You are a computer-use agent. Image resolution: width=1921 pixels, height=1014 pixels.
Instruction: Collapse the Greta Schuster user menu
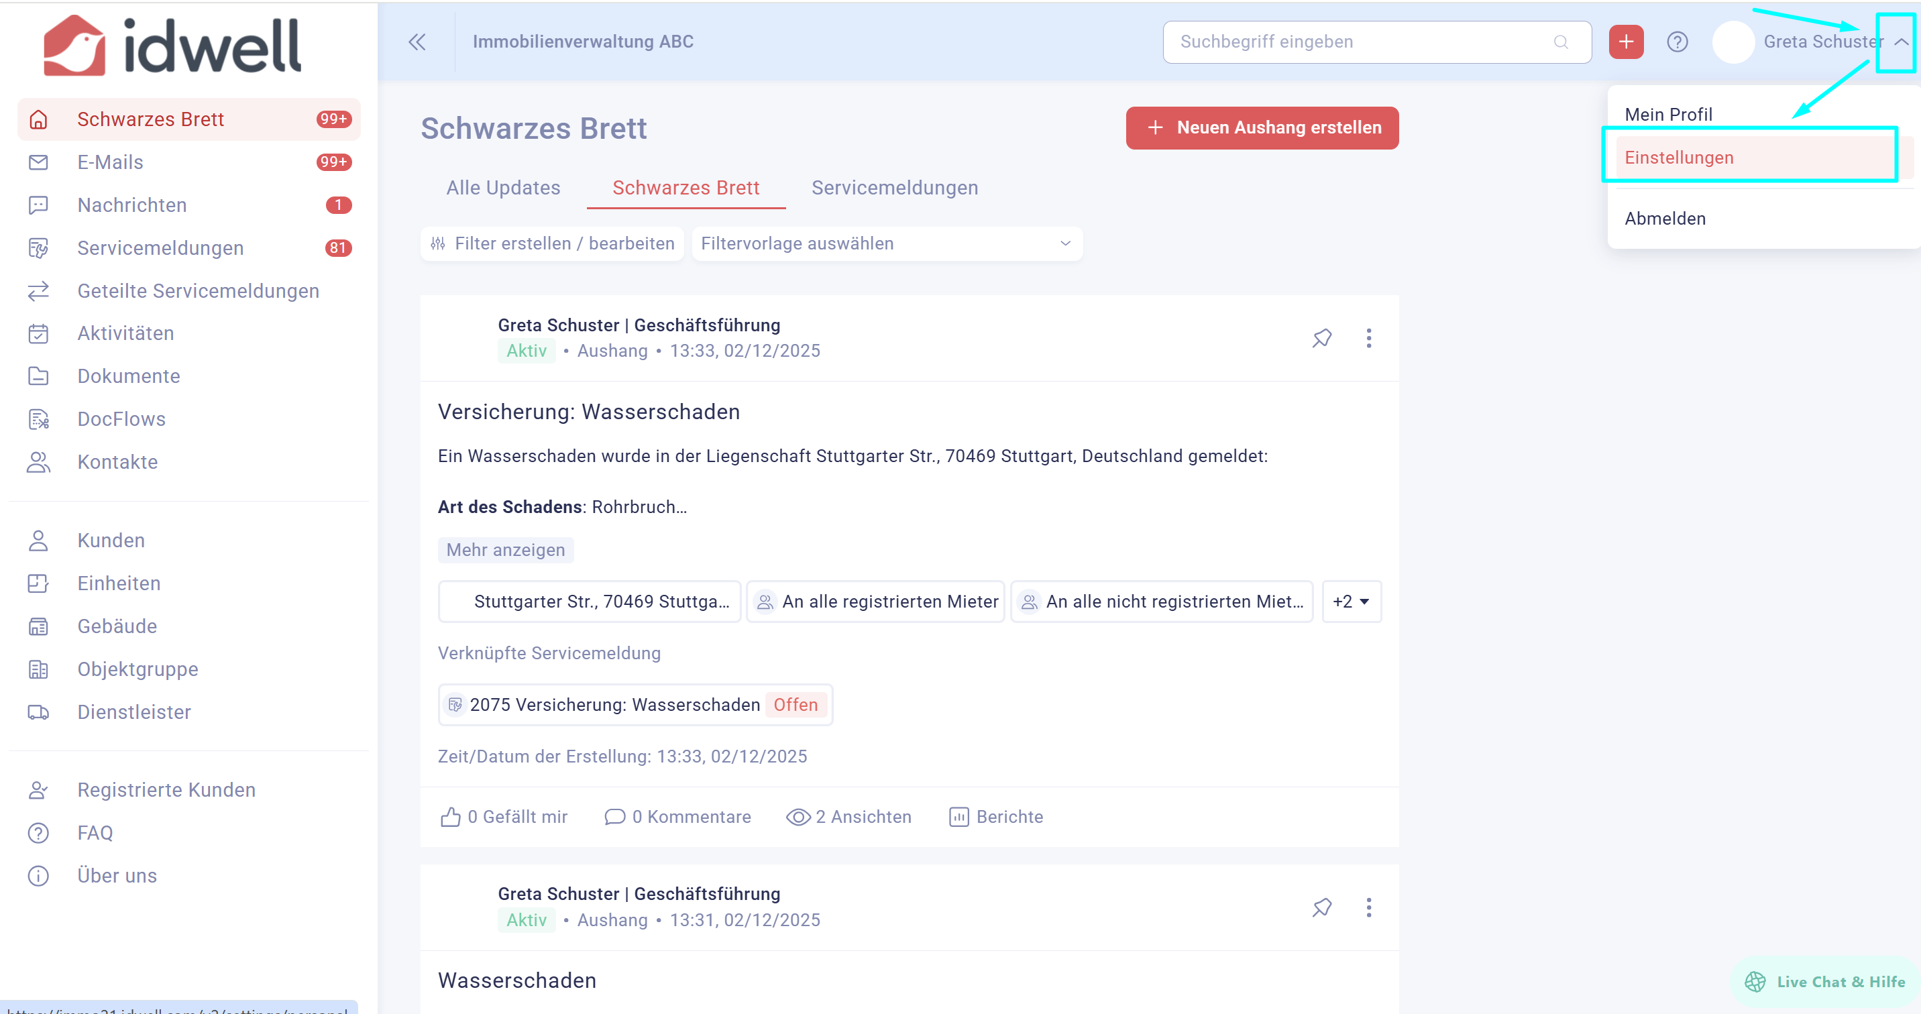tap(1901, 42)
